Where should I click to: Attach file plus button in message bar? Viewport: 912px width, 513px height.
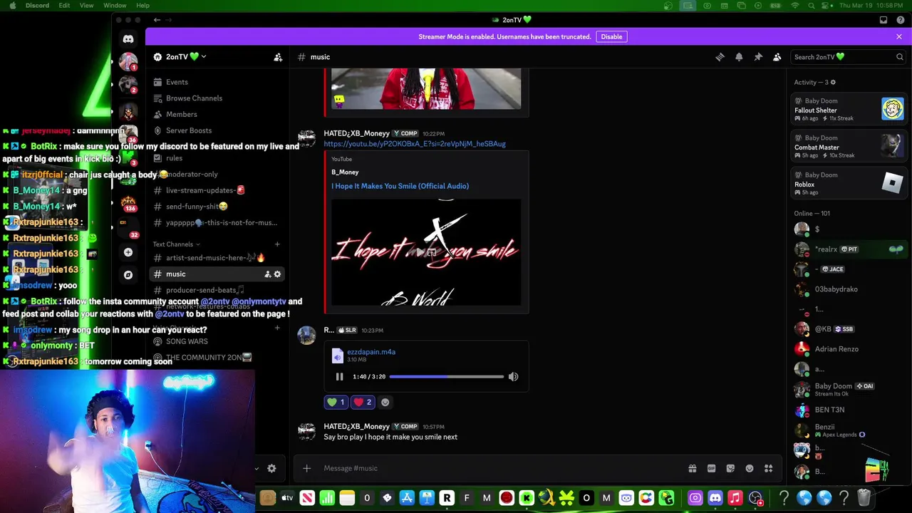[x=306, y=468]
